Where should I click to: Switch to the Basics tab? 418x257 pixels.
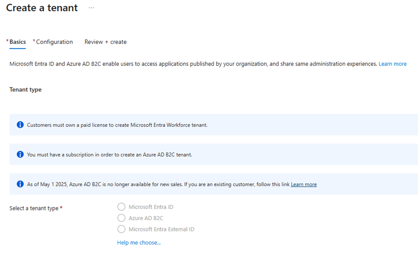point(18,42)
